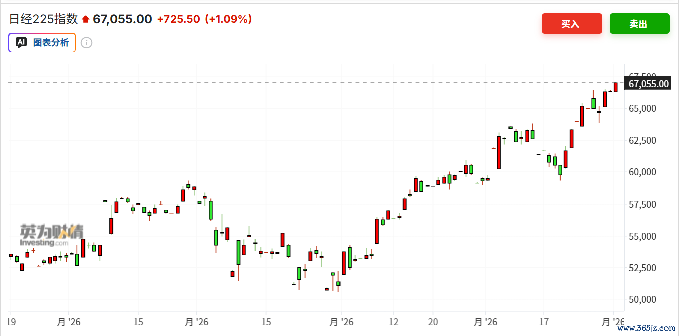Select the date label 12 on the time axis

tap(393, 322)
